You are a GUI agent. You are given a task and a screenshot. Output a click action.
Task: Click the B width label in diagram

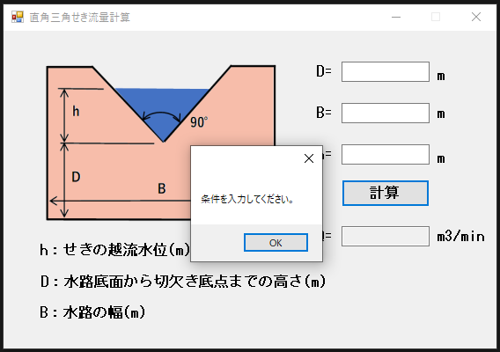tap(162, 188)
